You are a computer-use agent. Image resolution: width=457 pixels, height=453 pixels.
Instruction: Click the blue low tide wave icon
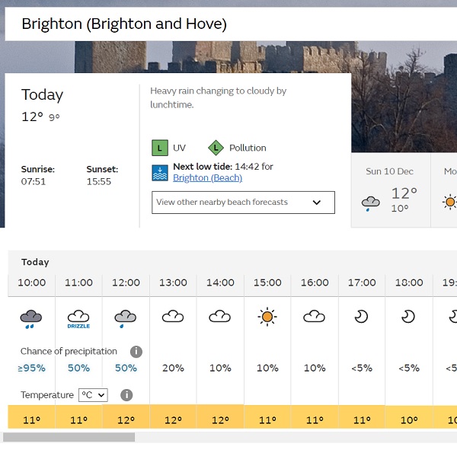click(160, 173)
